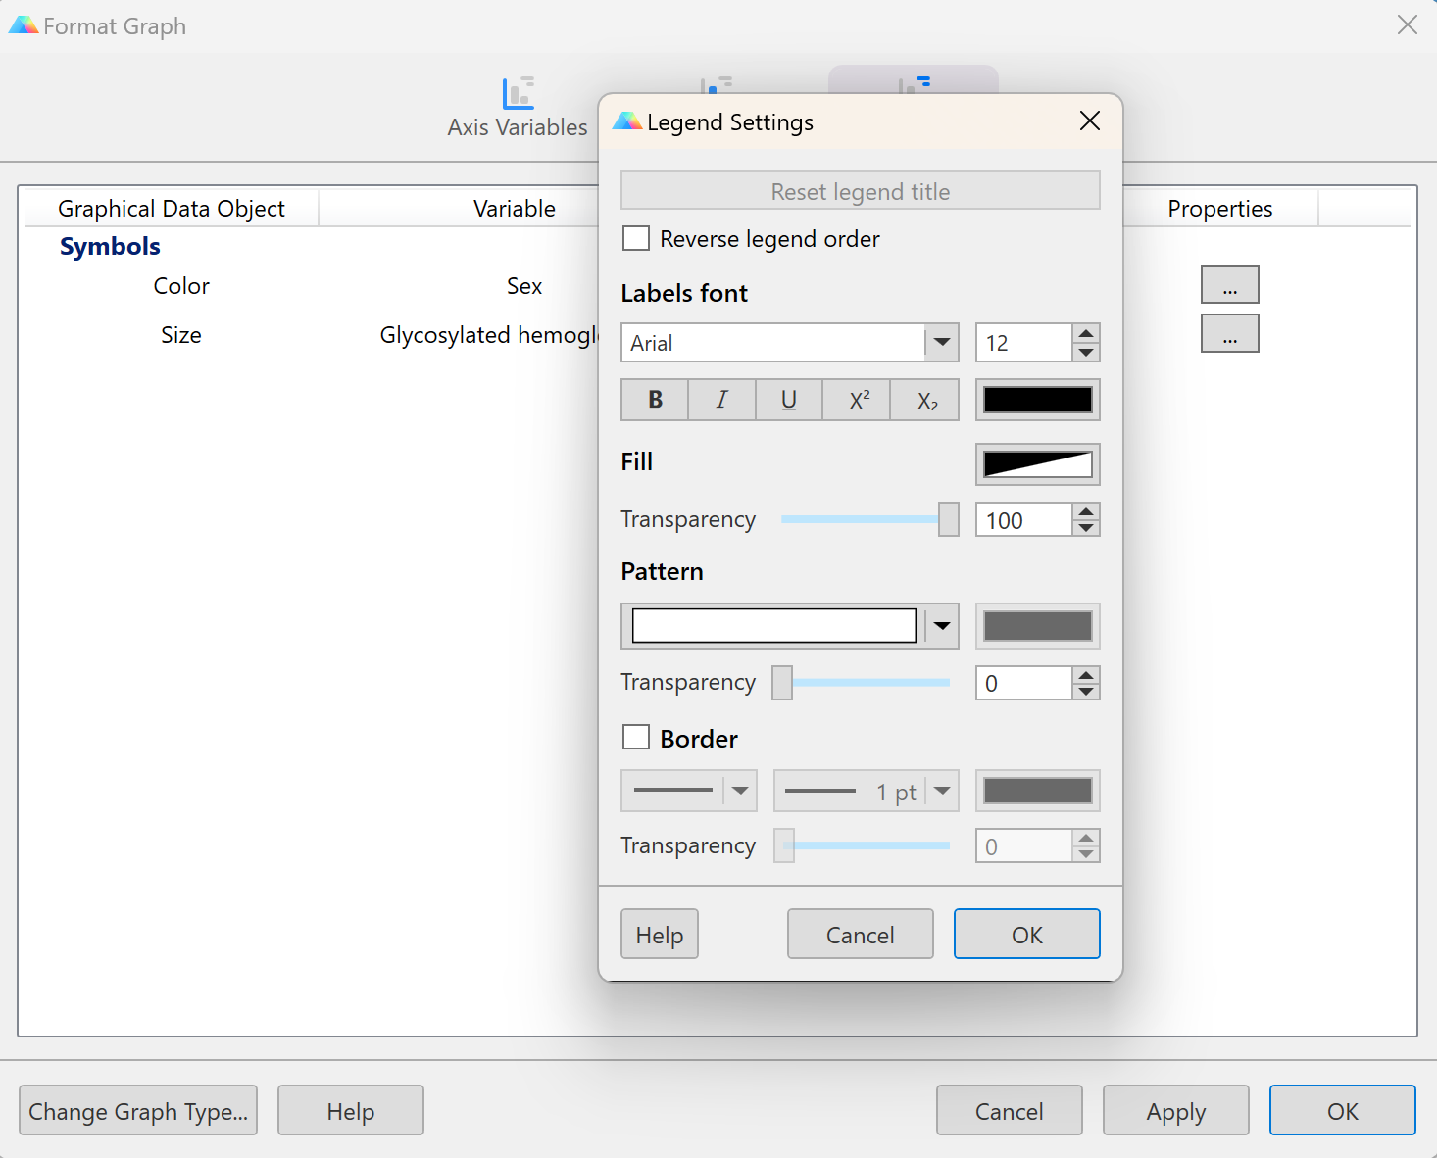Increase the font size with up arrow

[x=1086, y=334]
